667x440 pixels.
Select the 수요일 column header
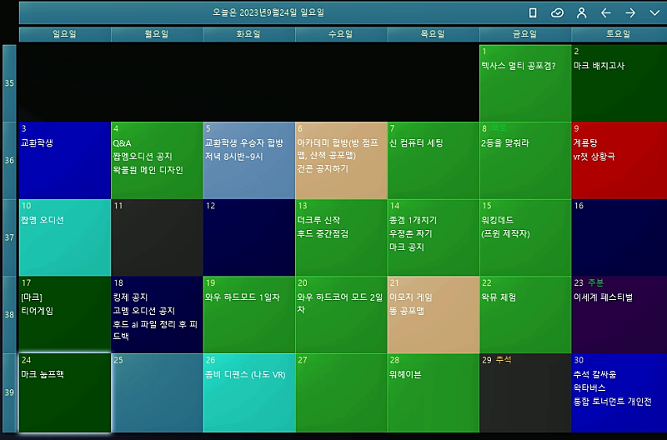click(341, 34)
